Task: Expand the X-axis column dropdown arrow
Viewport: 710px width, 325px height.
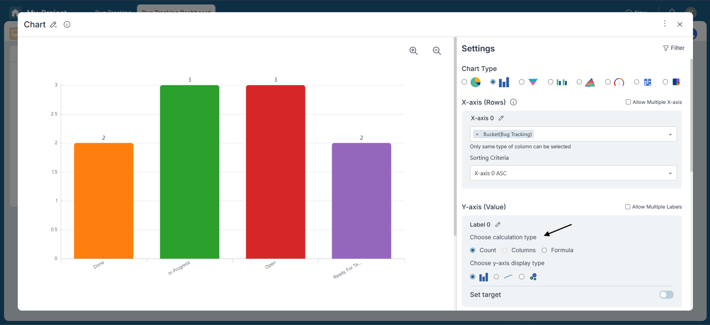Action: 670,135
